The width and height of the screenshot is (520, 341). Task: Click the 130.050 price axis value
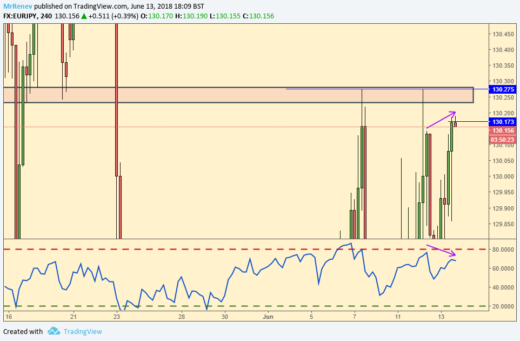click(x=503, y=161)
